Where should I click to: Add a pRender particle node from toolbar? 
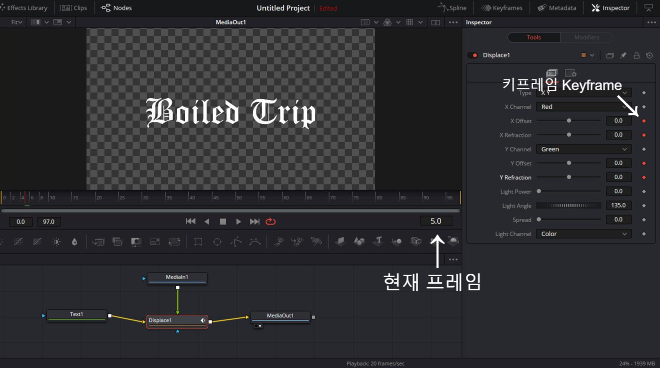(x=316, y=242)
